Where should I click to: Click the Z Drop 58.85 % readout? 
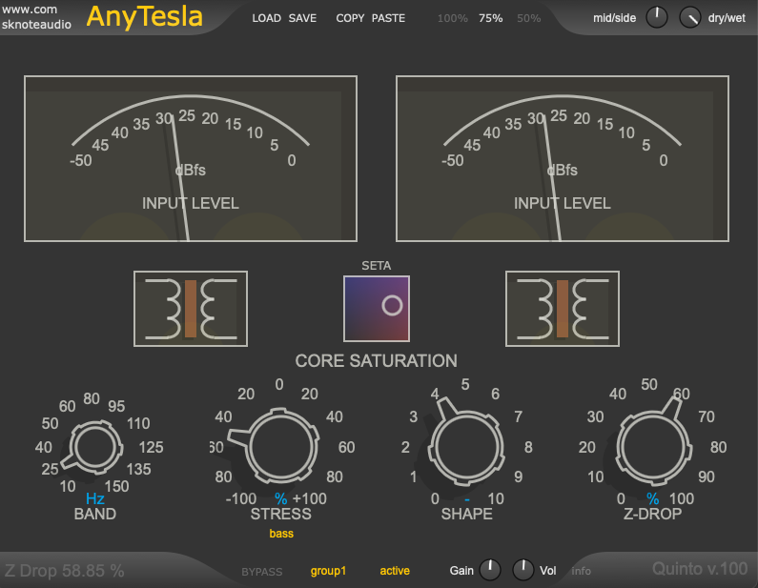point(64,571)
